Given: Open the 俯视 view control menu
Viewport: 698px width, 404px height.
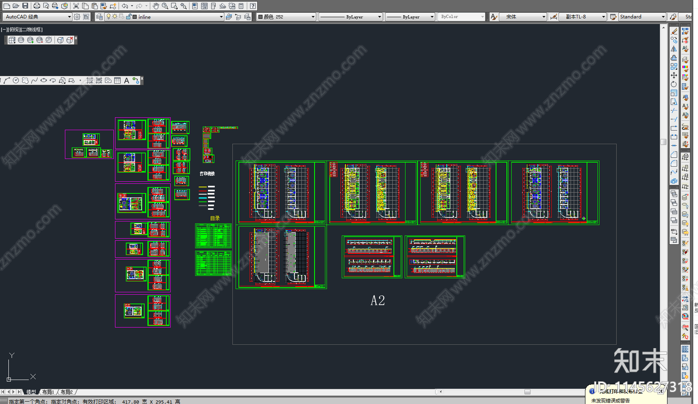Looking at the screenshot, I should (14, 30).
